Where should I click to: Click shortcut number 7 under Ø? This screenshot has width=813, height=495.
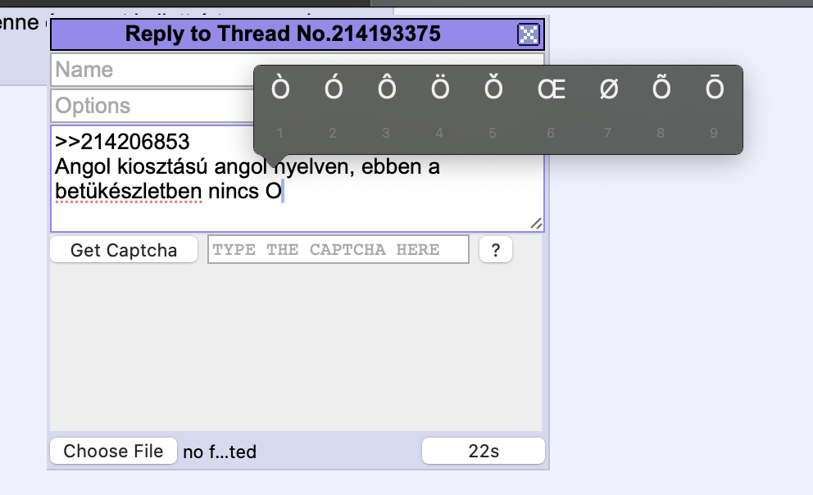(607, 134)
